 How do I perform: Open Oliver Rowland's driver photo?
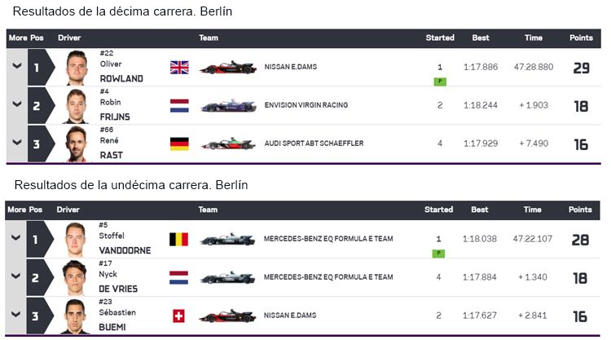point(77,68)
